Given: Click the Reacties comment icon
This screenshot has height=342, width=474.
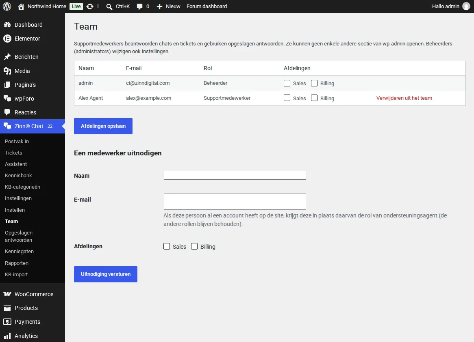Looking at the screenshot, I should [7, 112].
